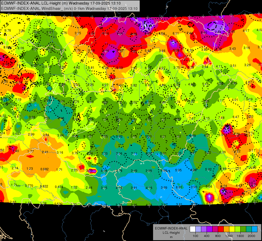Click the red legend swatch
Viewport: 262px width, 241px height.
click(x=221, y=229)
